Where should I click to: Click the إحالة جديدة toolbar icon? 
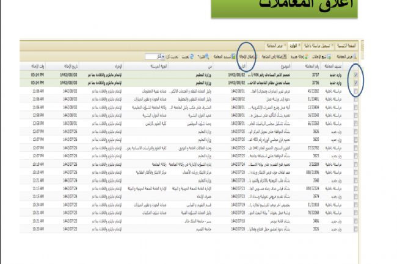[307, 57]
